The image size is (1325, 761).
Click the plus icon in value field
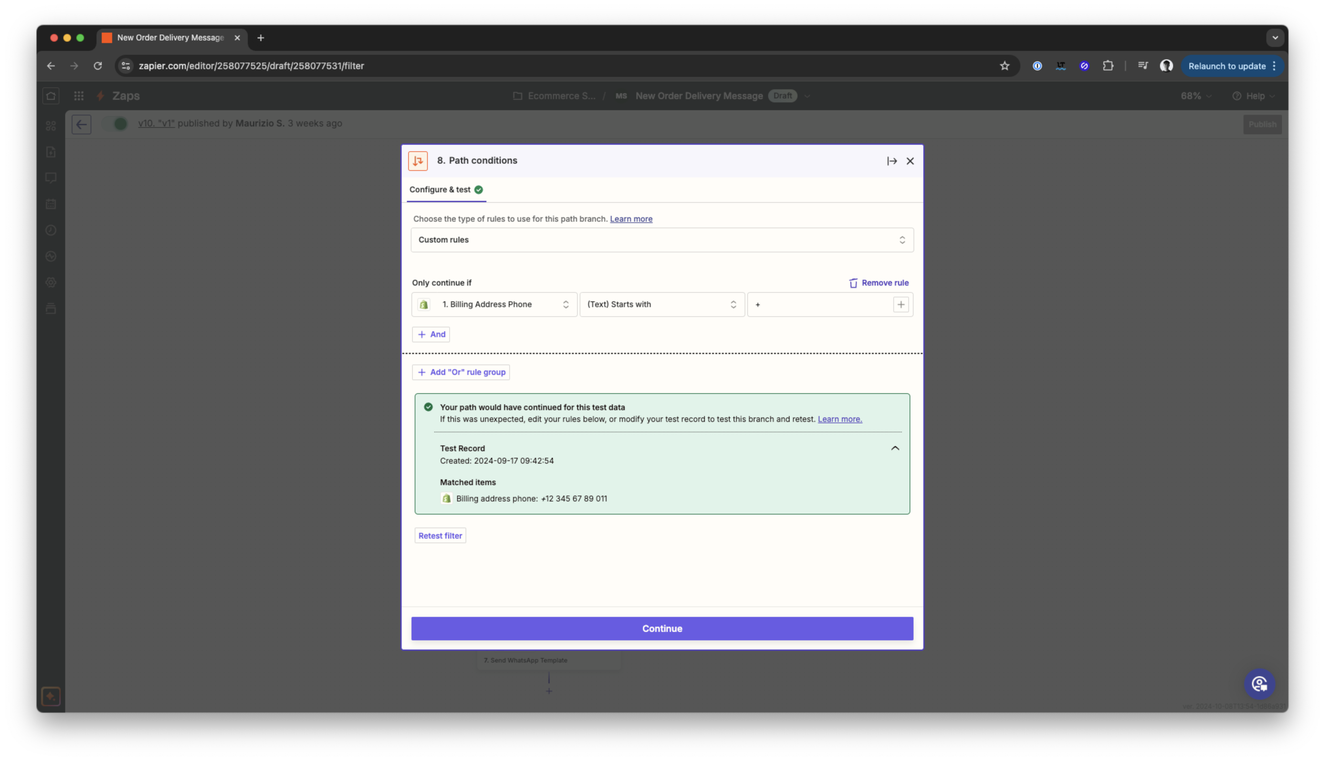point(900,304)
